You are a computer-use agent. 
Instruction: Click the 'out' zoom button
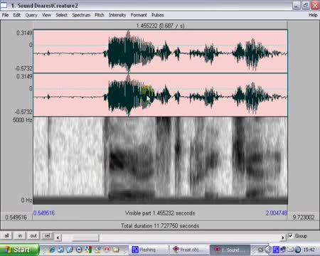pyautogui.click(x=33, y=235)
